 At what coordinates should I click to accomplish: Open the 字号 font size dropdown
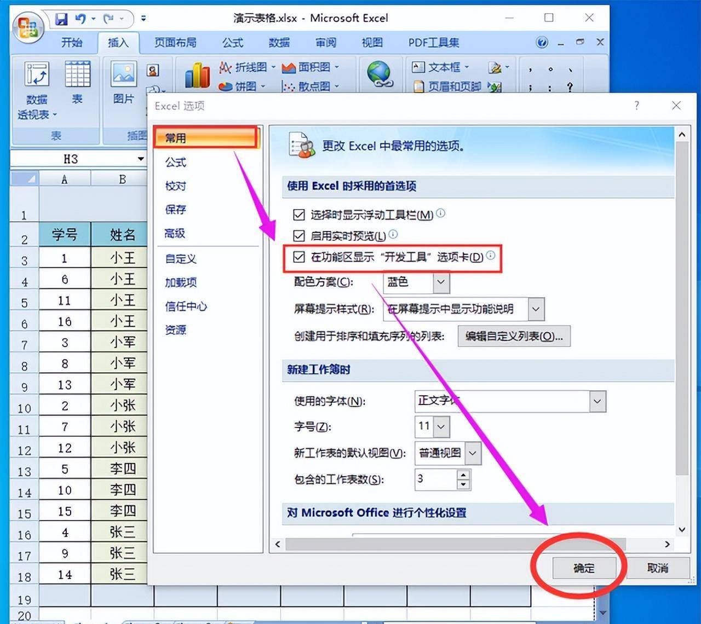(x=441, y=426)
